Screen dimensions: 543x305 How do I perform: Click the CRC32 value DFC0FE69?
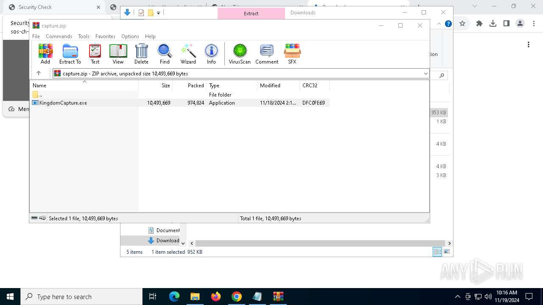coord(313,103)
